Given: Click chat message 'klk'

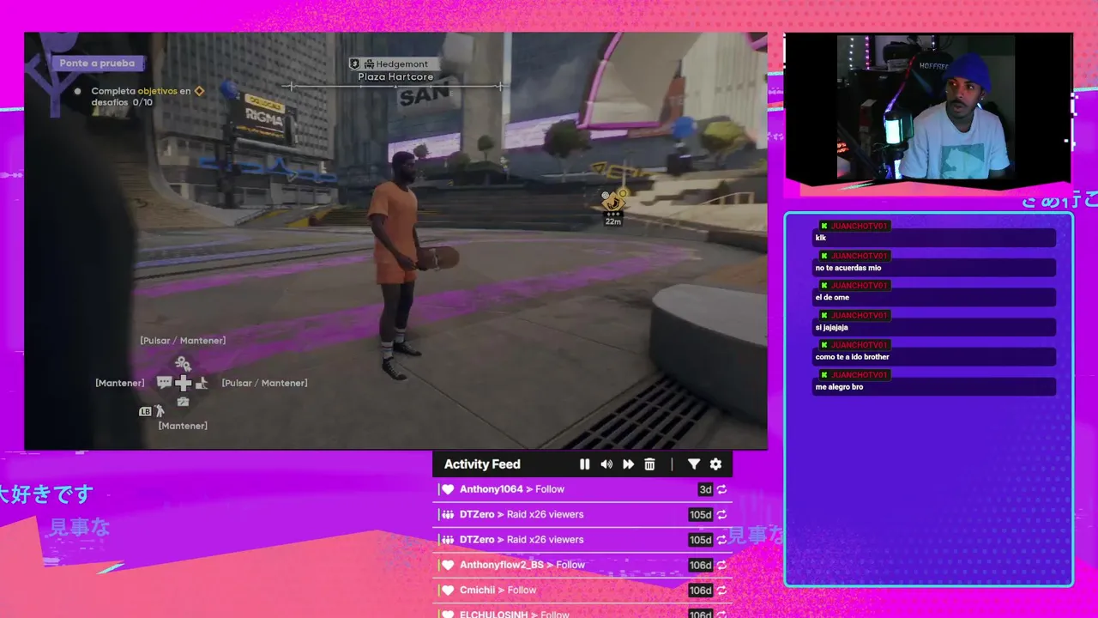Looking at the screenshot, I should point(933,238).
